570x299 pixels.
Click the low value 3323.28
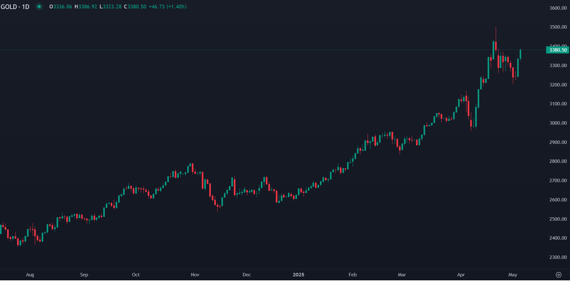click(x=112, y=7)
